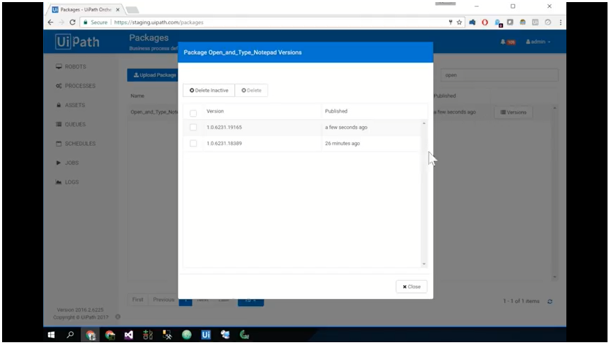Click the First pagination button
611x345 pixels.
tap(137, 300)
